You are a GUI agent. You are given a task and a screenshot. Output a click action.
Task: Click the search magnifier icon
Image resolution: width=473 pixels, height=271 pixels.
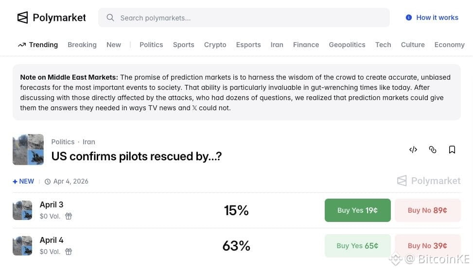(x=110, y=18)
